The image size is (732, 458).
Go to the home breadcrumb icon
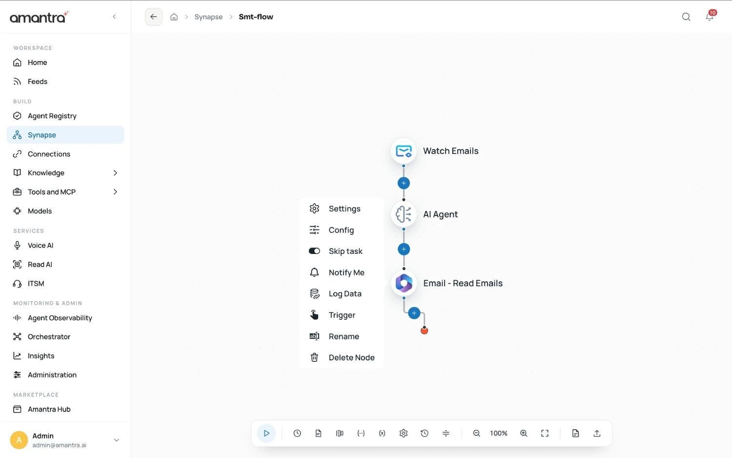174,17
